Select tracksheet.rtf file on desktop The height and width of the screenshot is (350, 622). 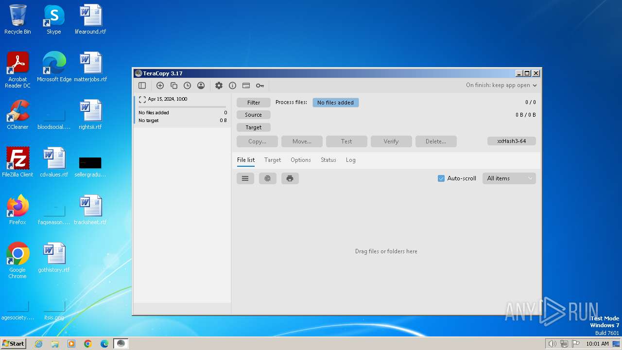pos(90,210)
